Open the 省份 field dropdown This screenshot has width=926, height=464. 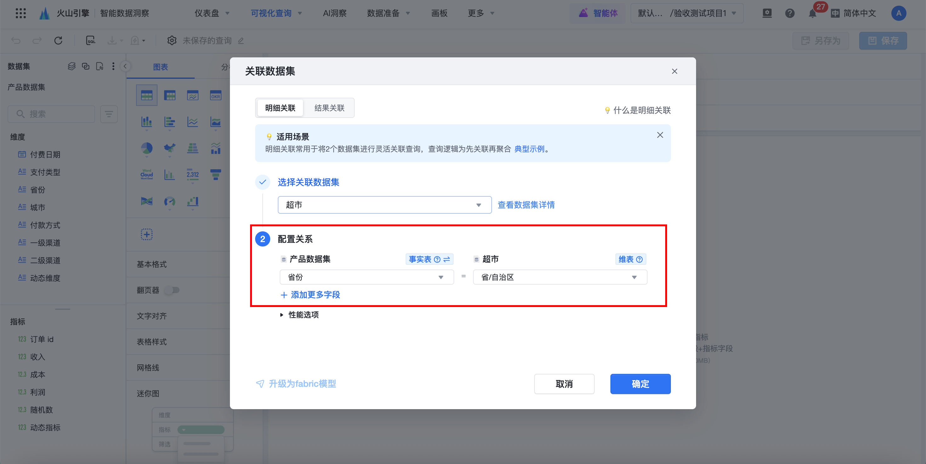click(x=366, y=277)
